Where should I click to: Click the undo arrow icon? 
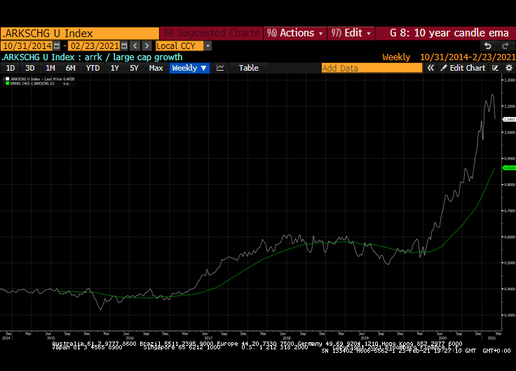click(487, 45)
